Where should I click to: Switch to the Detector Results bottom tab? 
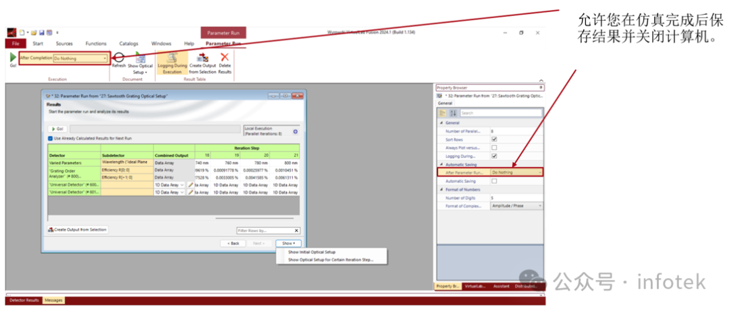[24, 300]
